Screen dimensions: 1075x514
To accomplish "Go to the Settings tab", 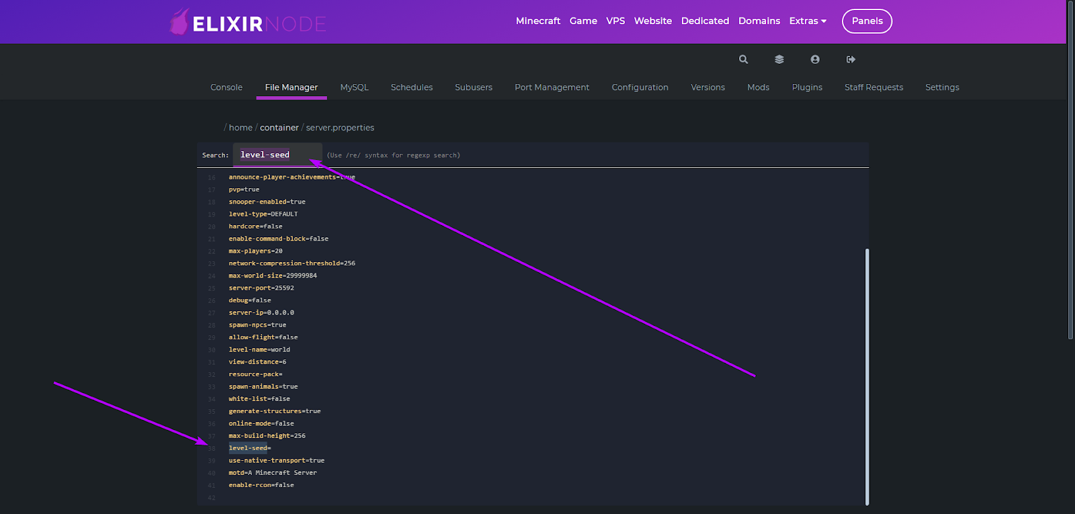I will [942, 87].
